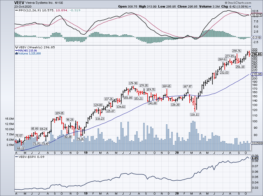Click the 110.23 price label
Image resolution: width=263 pixels, height=196 pixels.
(100, 119)
